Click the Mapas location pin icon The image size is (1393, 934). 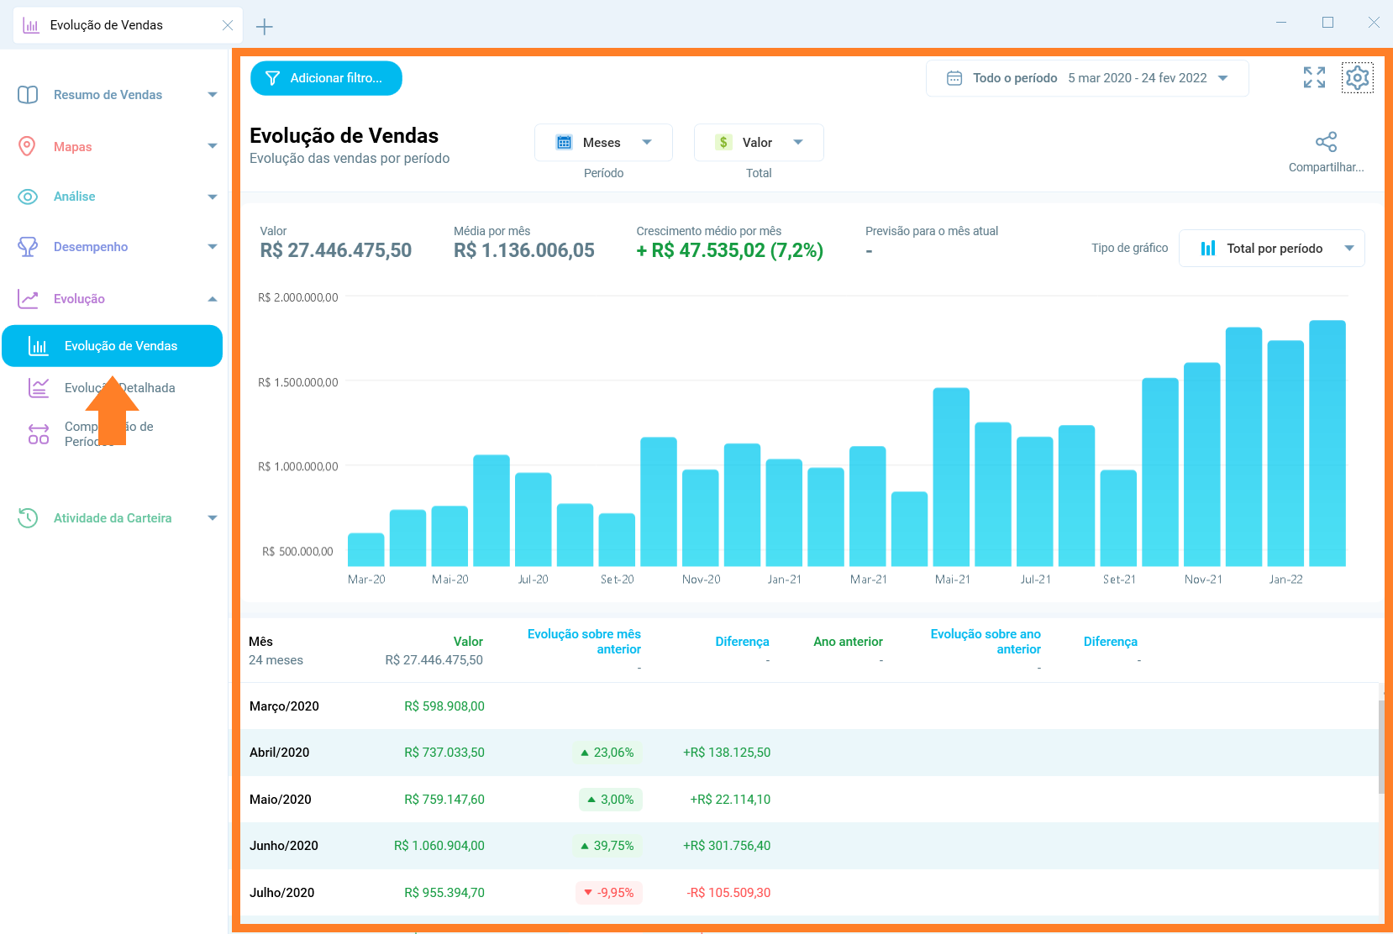click(27, 146)
